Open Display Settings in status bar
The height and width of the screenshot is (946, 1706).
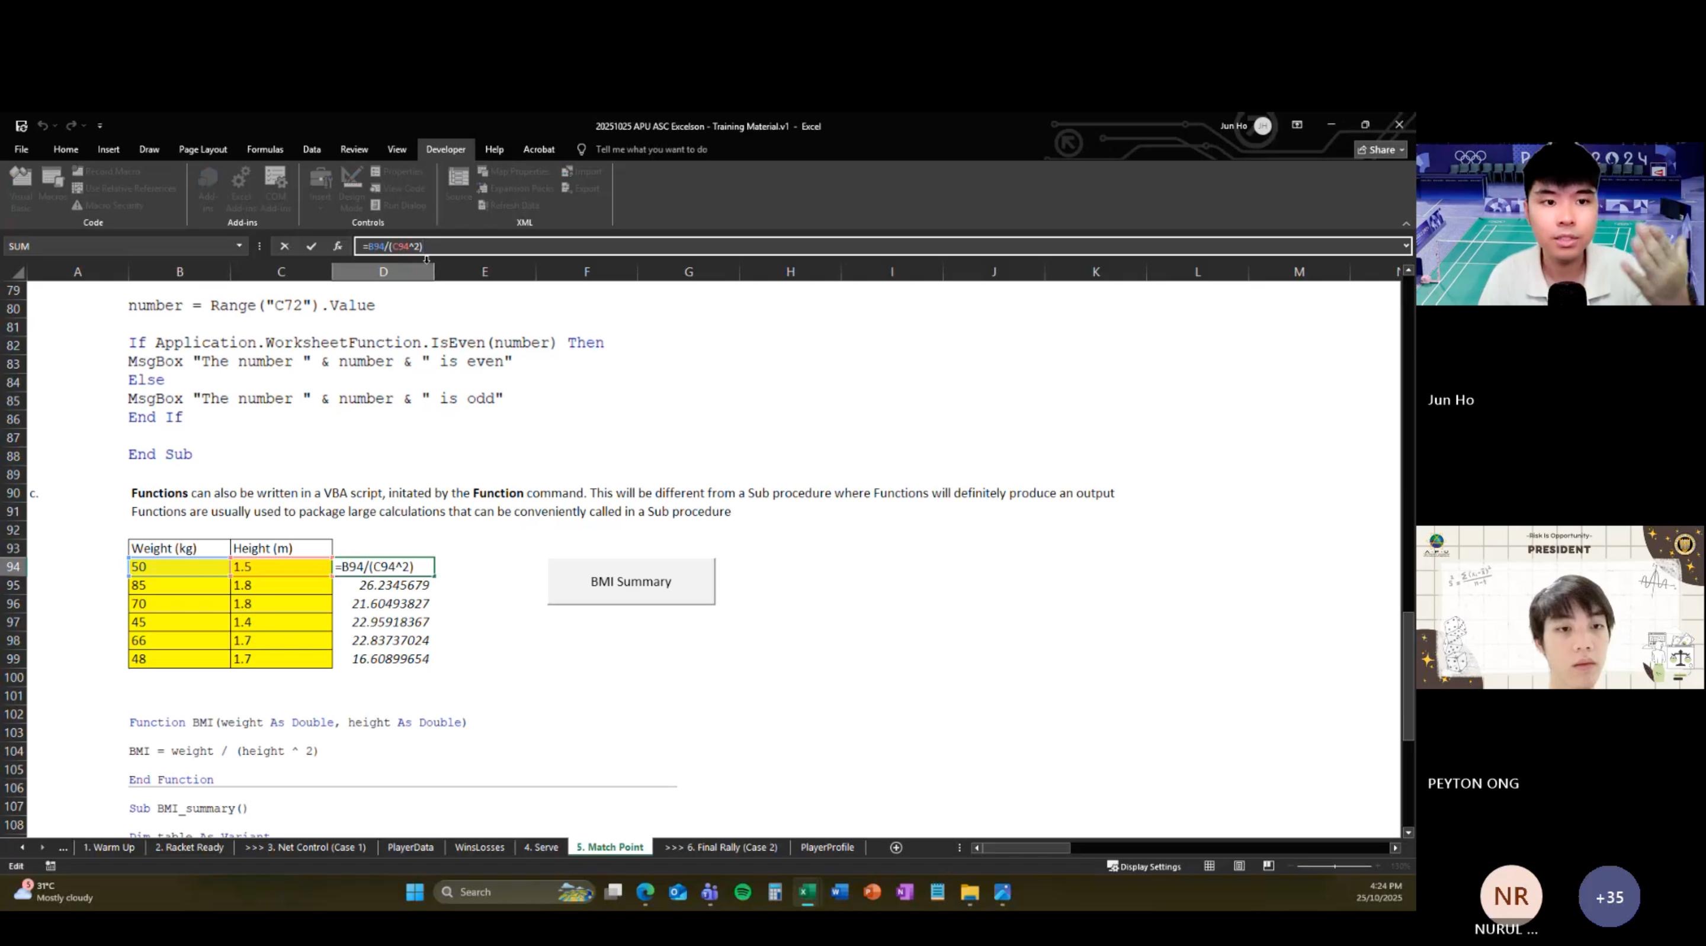click(x=1144, y=867)
